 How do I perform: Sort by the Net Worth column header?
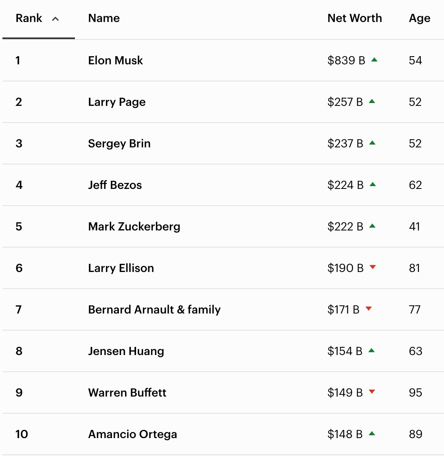(354, 18)
